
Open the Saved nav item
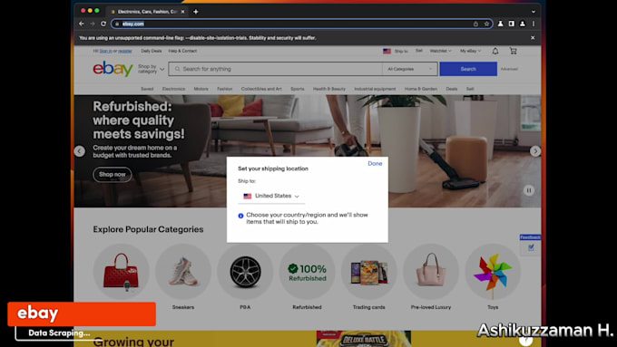[x=147, y=89]
